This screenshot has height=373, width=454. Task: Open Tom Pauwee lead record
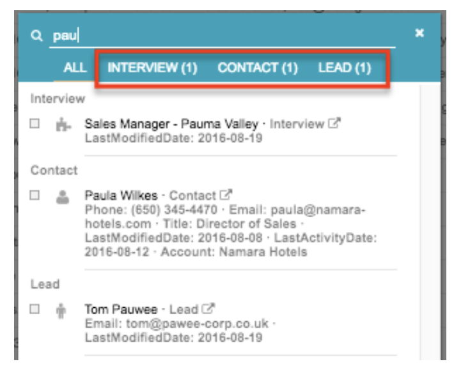pyautogui.click(x=121, y=309)
